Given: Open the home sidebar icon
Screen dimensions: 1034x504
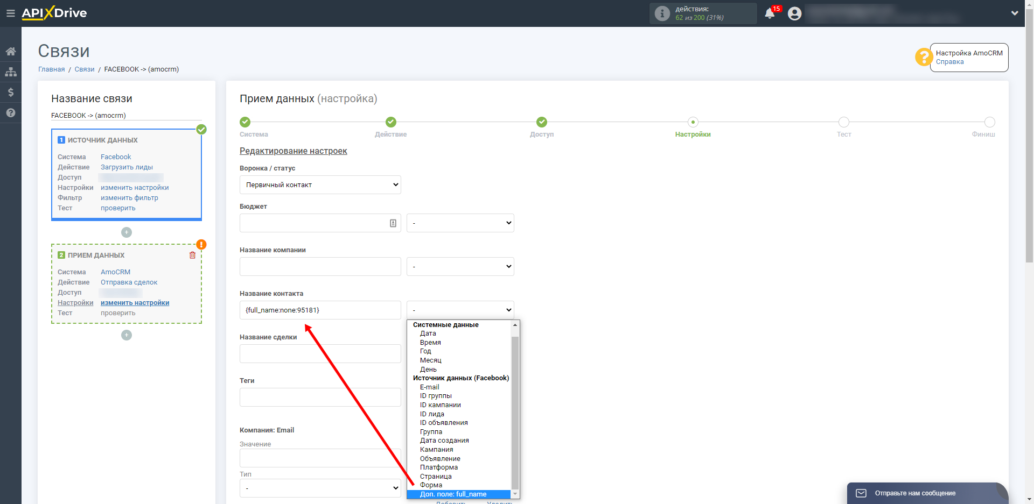Looking at the screenshot, I should tap(11, 52).
